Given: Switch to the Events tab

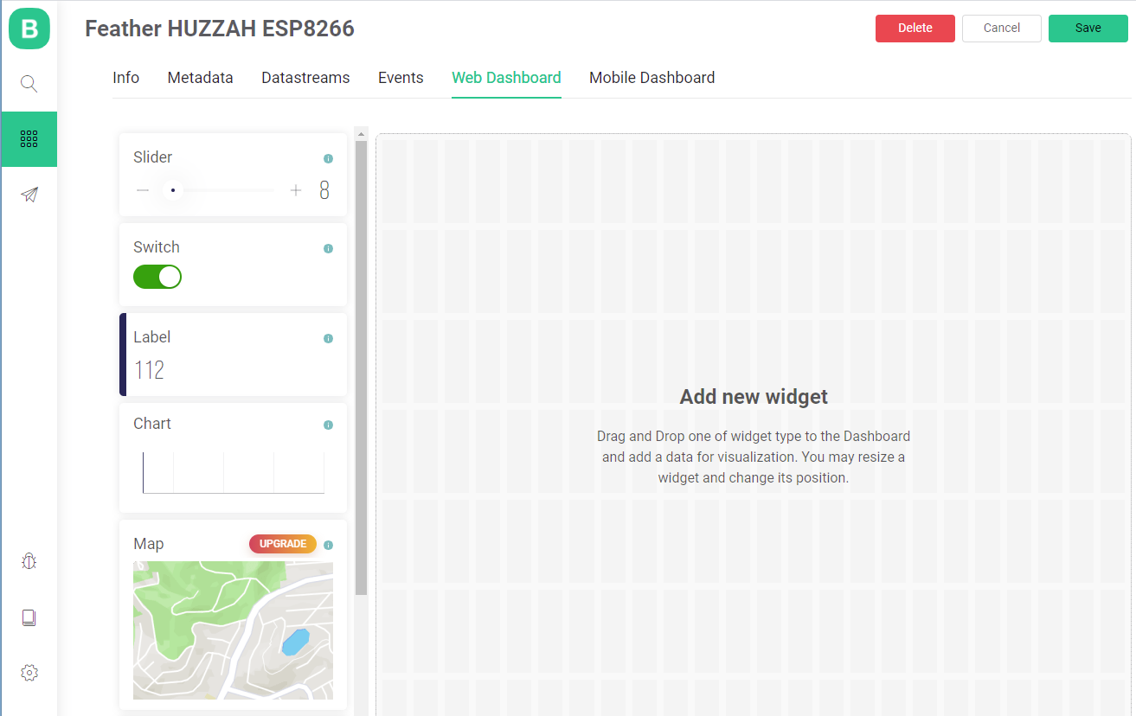Looking at the screenshot, I should tap(401, 78).
